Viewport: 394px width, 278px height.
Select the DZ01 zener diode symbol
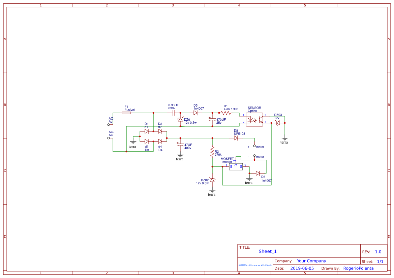pos(180,120)
